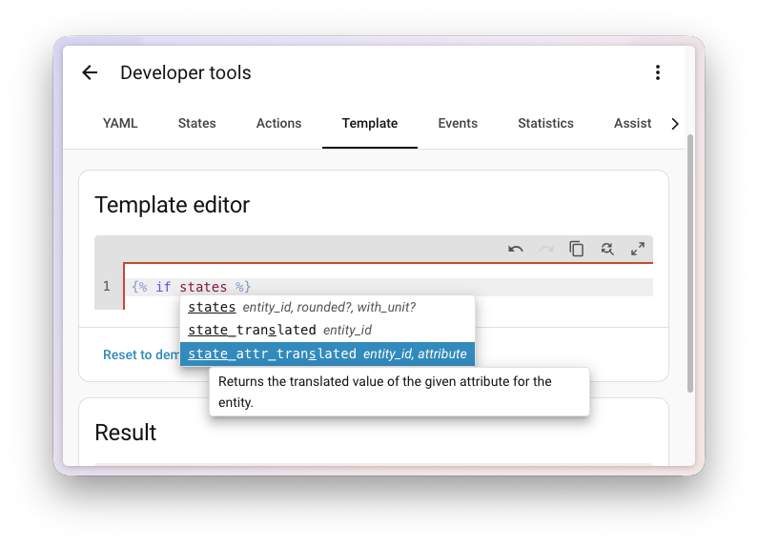Open the Actions tab

[x=279, y=124]
